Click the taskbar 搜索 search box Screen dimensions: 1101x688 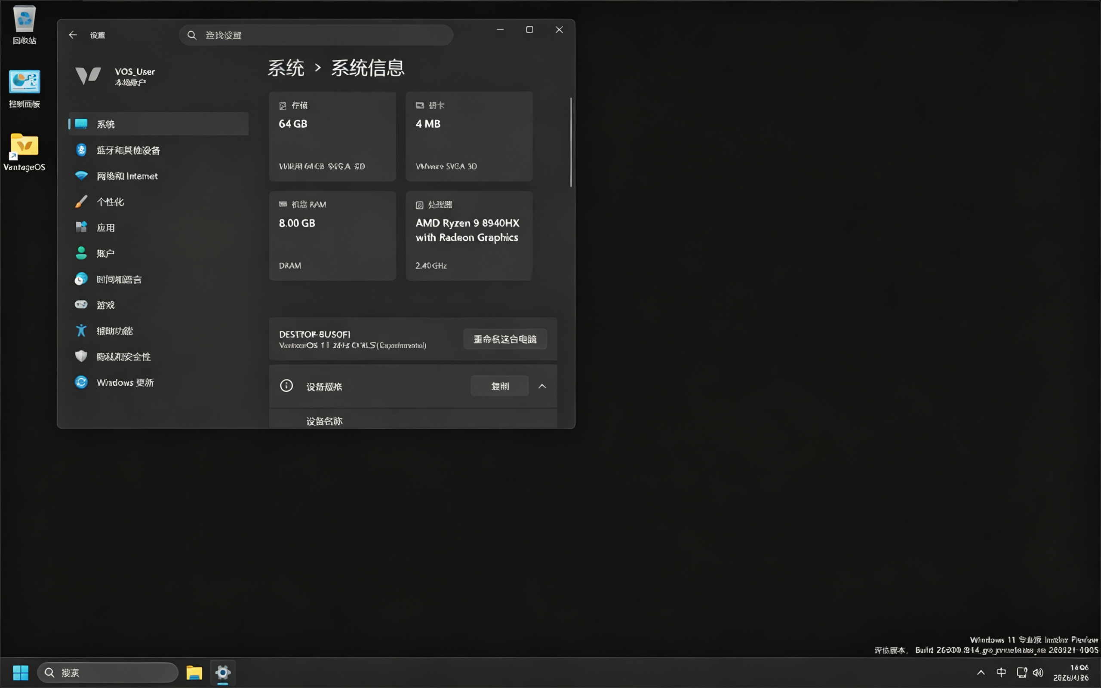click(108, 672)
